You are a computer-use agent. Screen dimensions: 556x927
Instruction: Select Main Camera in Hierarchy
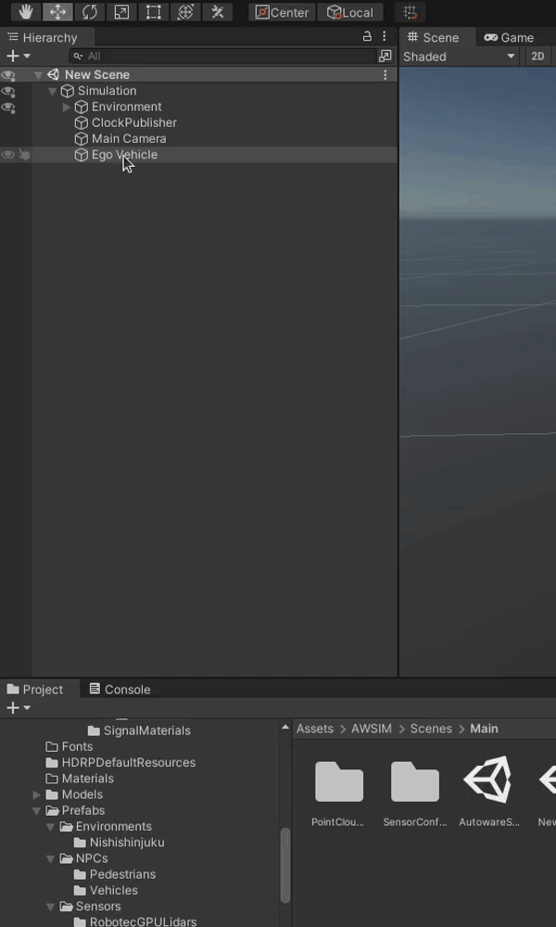click(x=129, y=138)
